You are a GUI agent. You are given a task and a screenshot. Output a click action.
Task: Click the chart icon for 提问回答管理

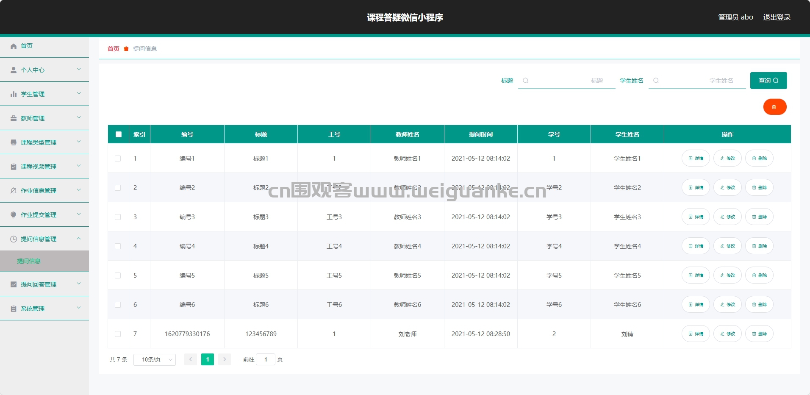tap(14, 284)
